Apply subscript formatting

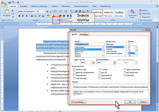tap(36, 16)
